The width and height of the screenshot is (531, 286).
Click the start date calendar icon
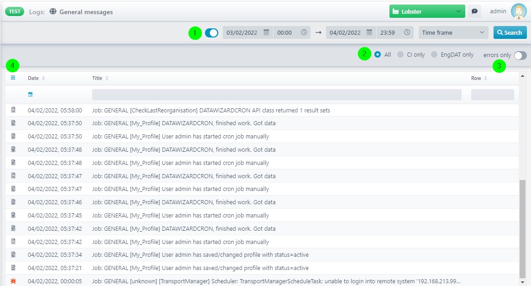(x=266, y=32)
